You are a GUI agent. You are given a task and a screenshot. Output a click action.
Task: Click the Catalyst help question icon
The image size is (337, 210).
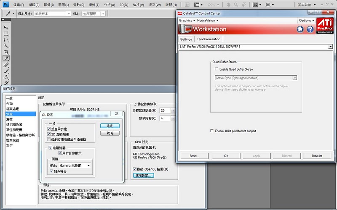coord(310,29)
